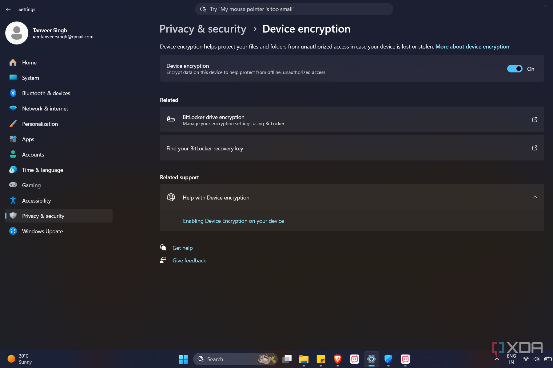Image resolution: width=553 pixels, height=368 pixels.
Task: Click the Personalization paintbrush icon
Action: pyautogui.click(x=13, y=124)
